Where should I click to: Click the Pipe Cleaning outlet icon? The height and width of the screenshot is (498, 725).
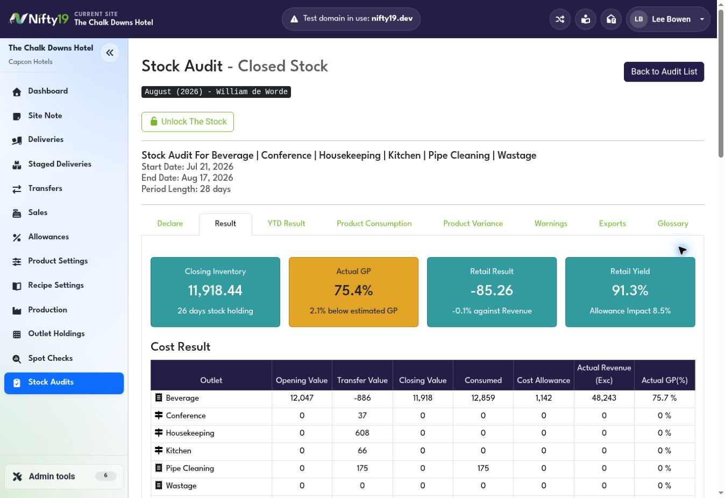click(x=159, y=468)
